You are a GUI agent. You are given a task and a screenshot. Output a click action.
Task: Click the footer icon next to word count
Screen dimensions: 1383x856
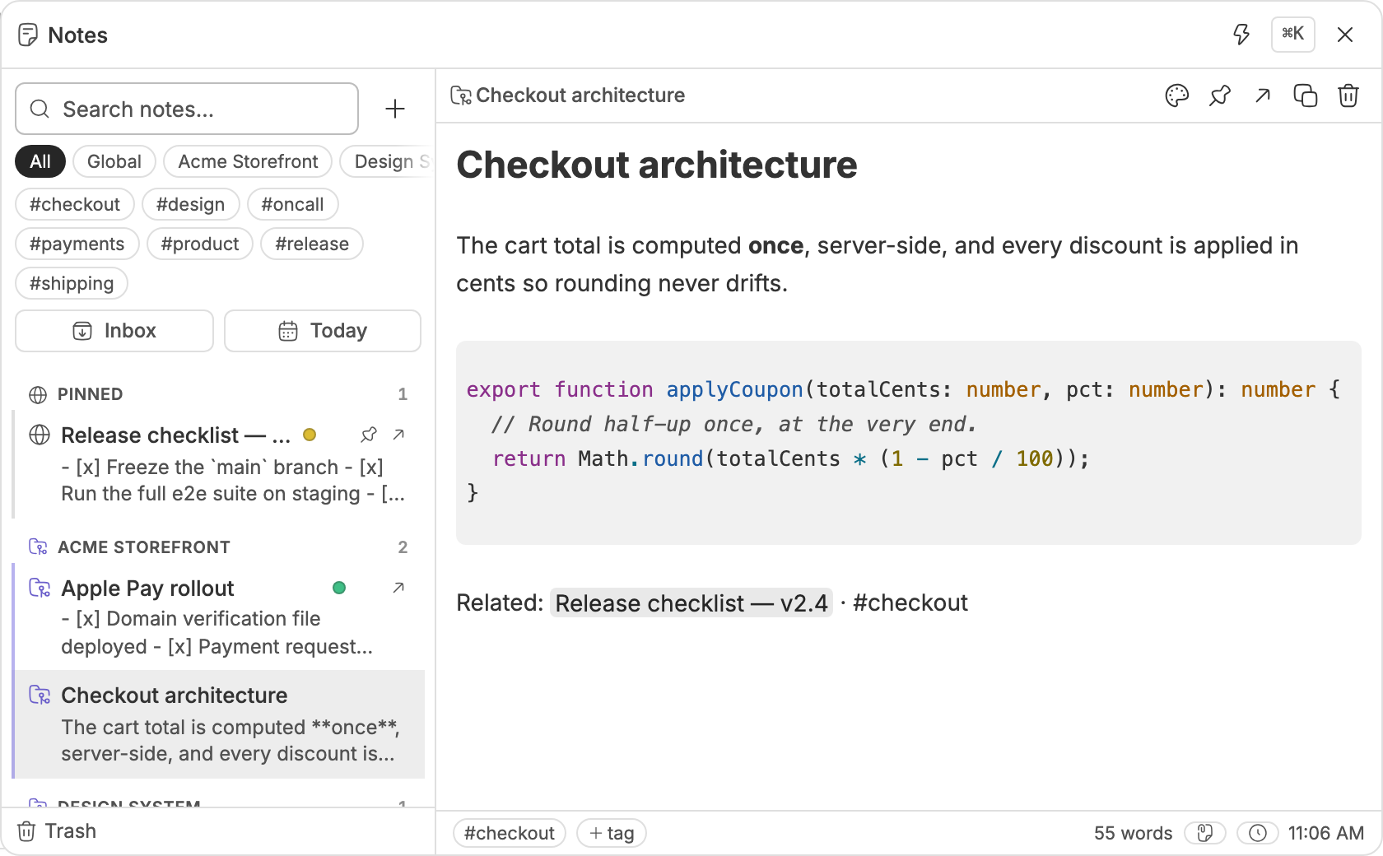[1205, 833]
